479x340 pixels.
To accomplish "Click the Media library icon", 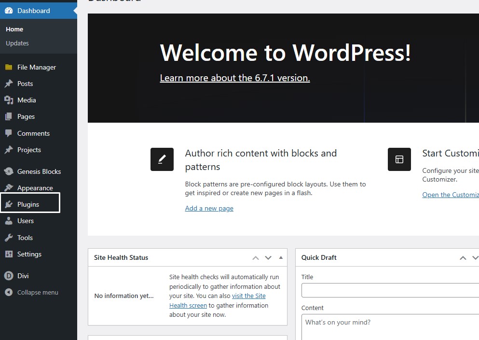I will (x=9, y=100).
